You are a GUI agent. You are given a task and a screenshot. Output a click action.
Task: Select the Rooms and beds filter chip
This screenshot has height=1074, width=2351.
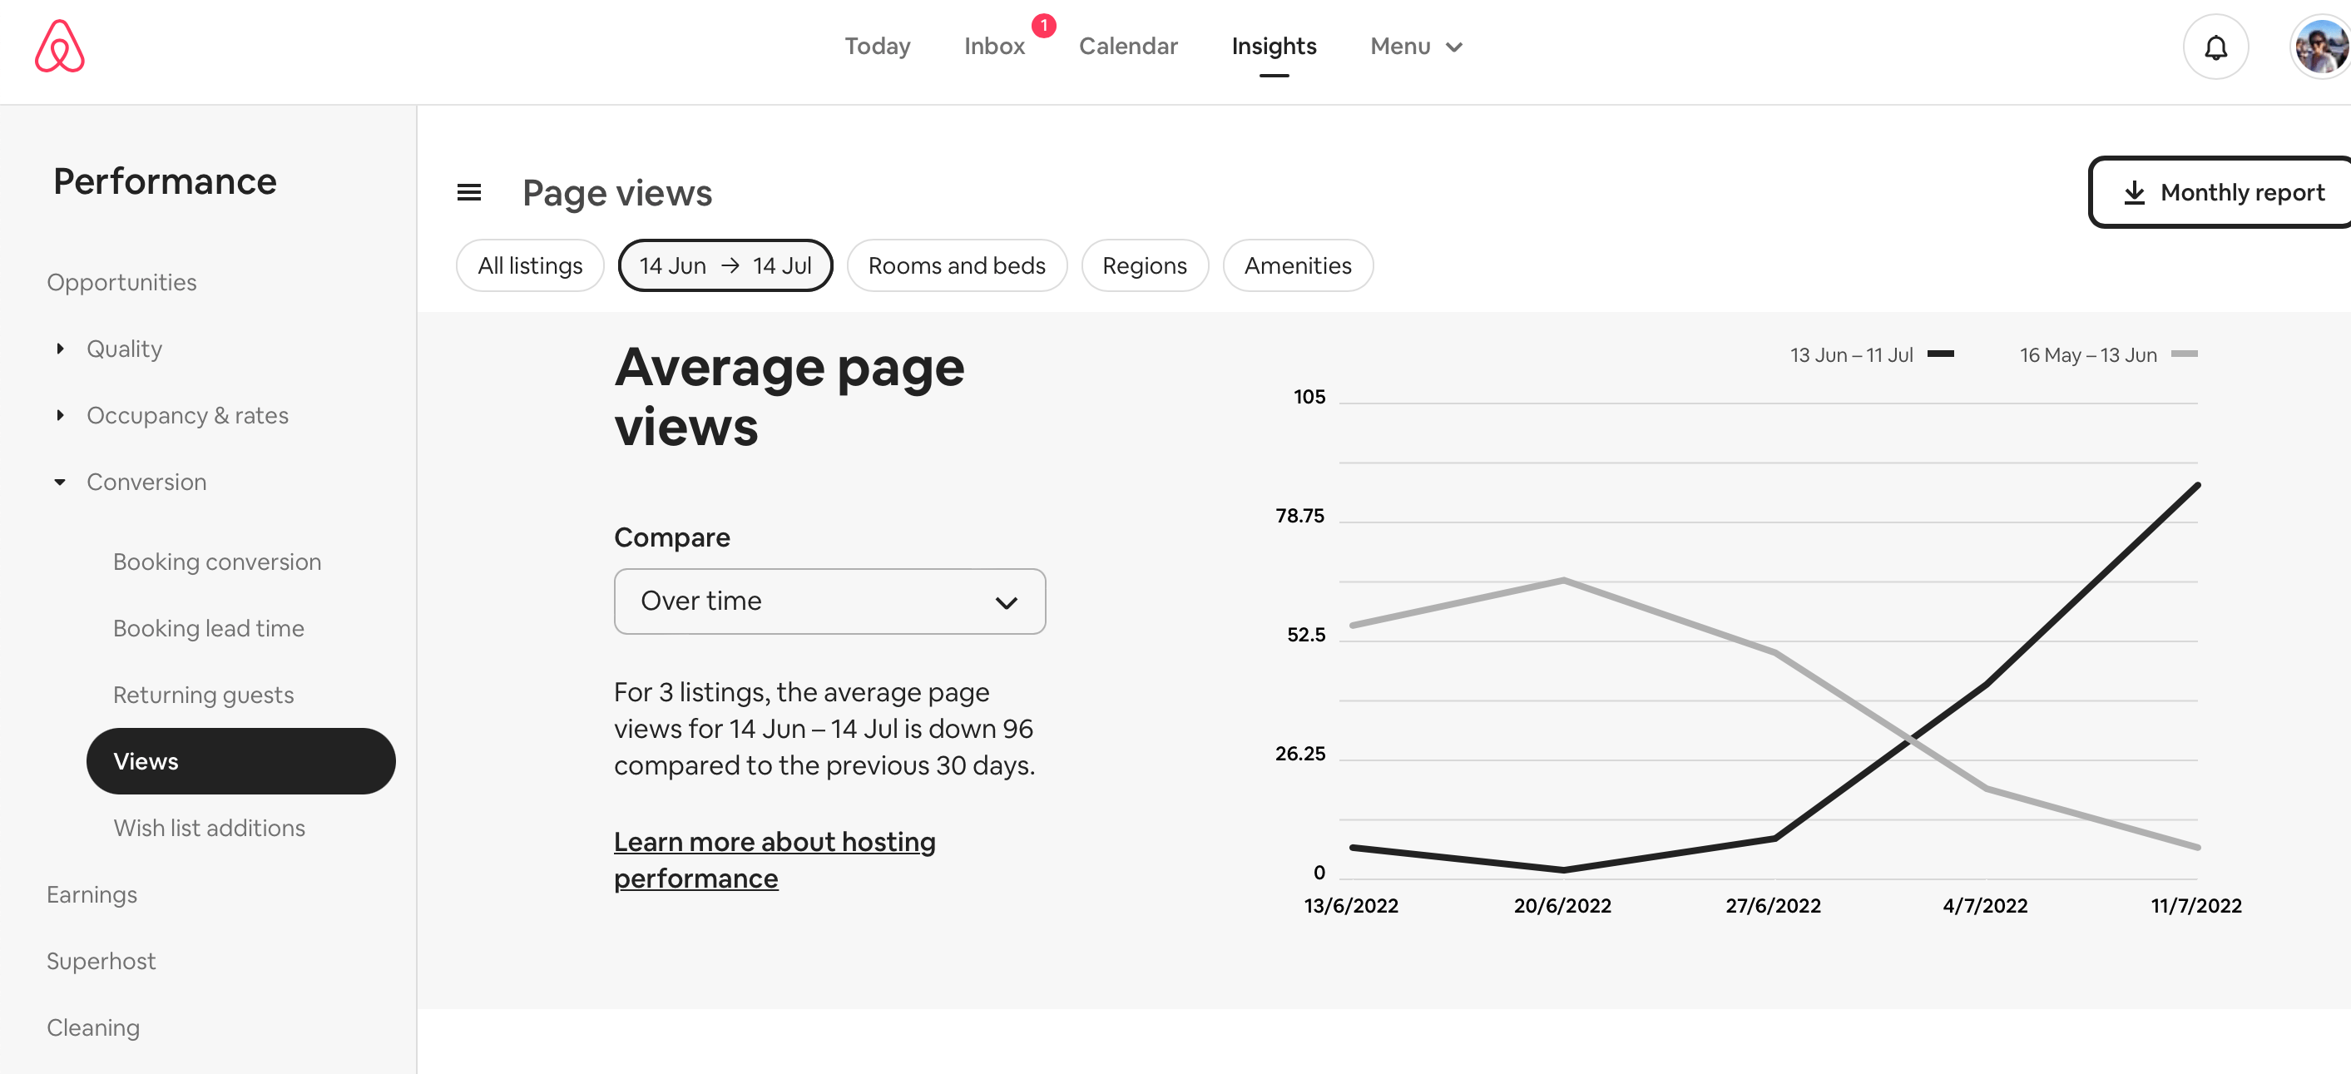pyautogui.click(x=956, y=265)
